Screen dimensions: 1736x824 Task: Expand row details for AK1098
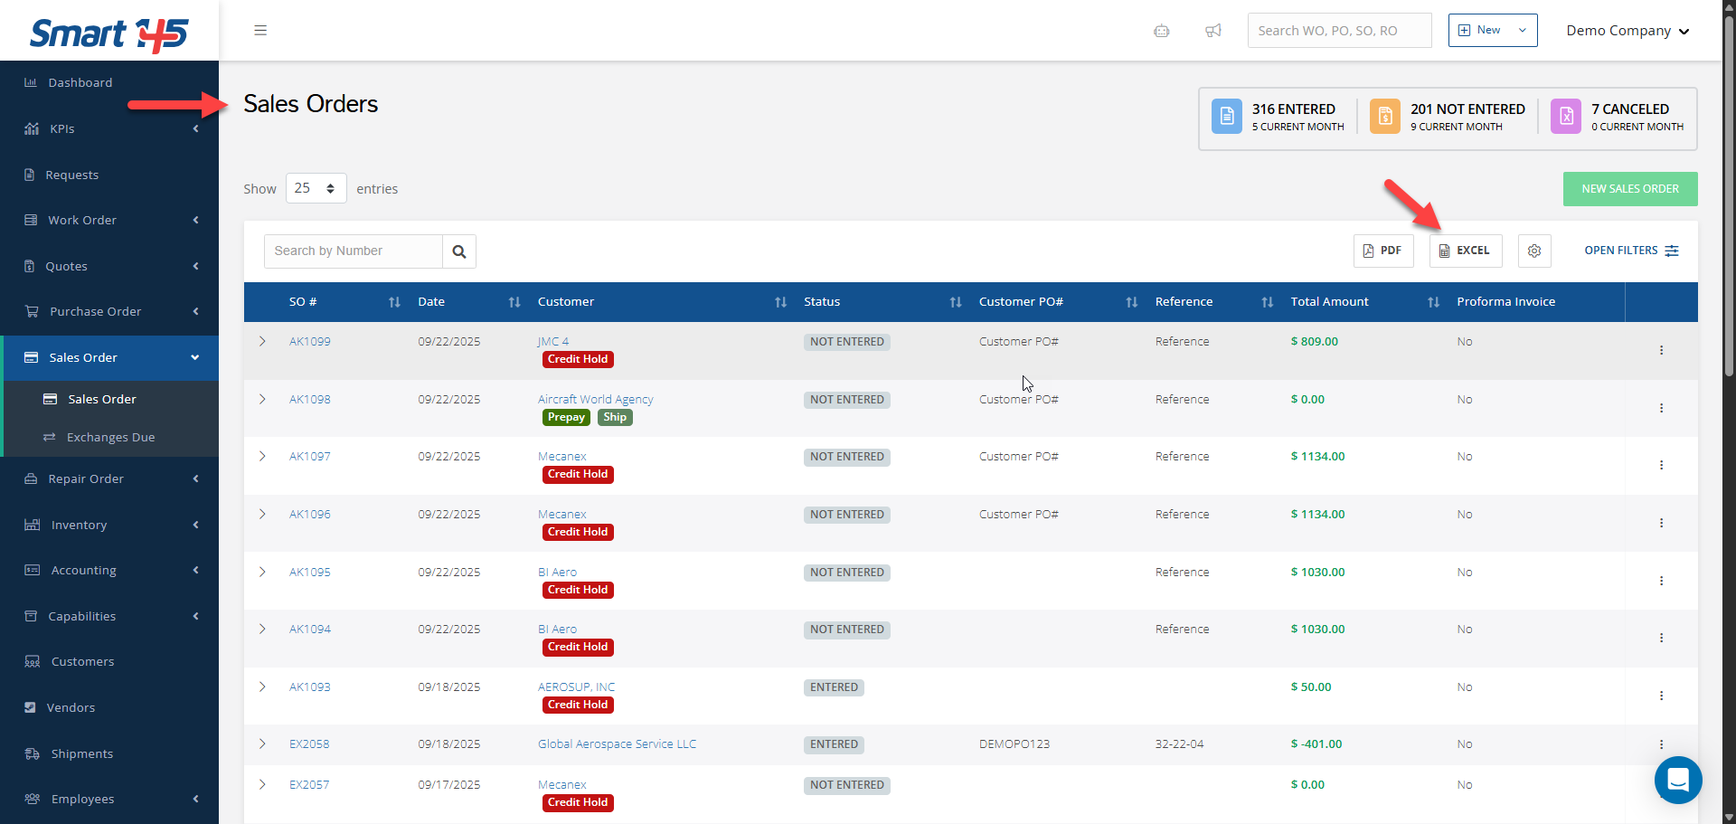(x=262, y=399)
